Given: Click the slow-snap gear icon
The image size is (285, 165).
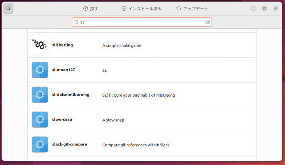Looking at the screenshot, I should pos(40,120).
